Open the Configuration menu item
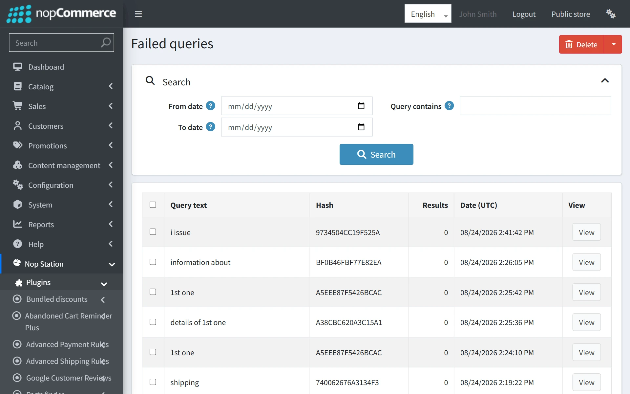The height and width of the screenshot is (394, 630). (61, 185)
